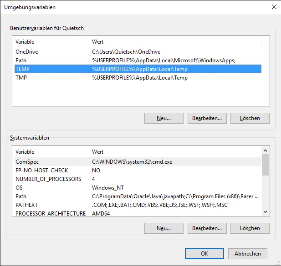Select the OS system variable row
The width and height of the screenshot is (281, 266).
point(138,187)
